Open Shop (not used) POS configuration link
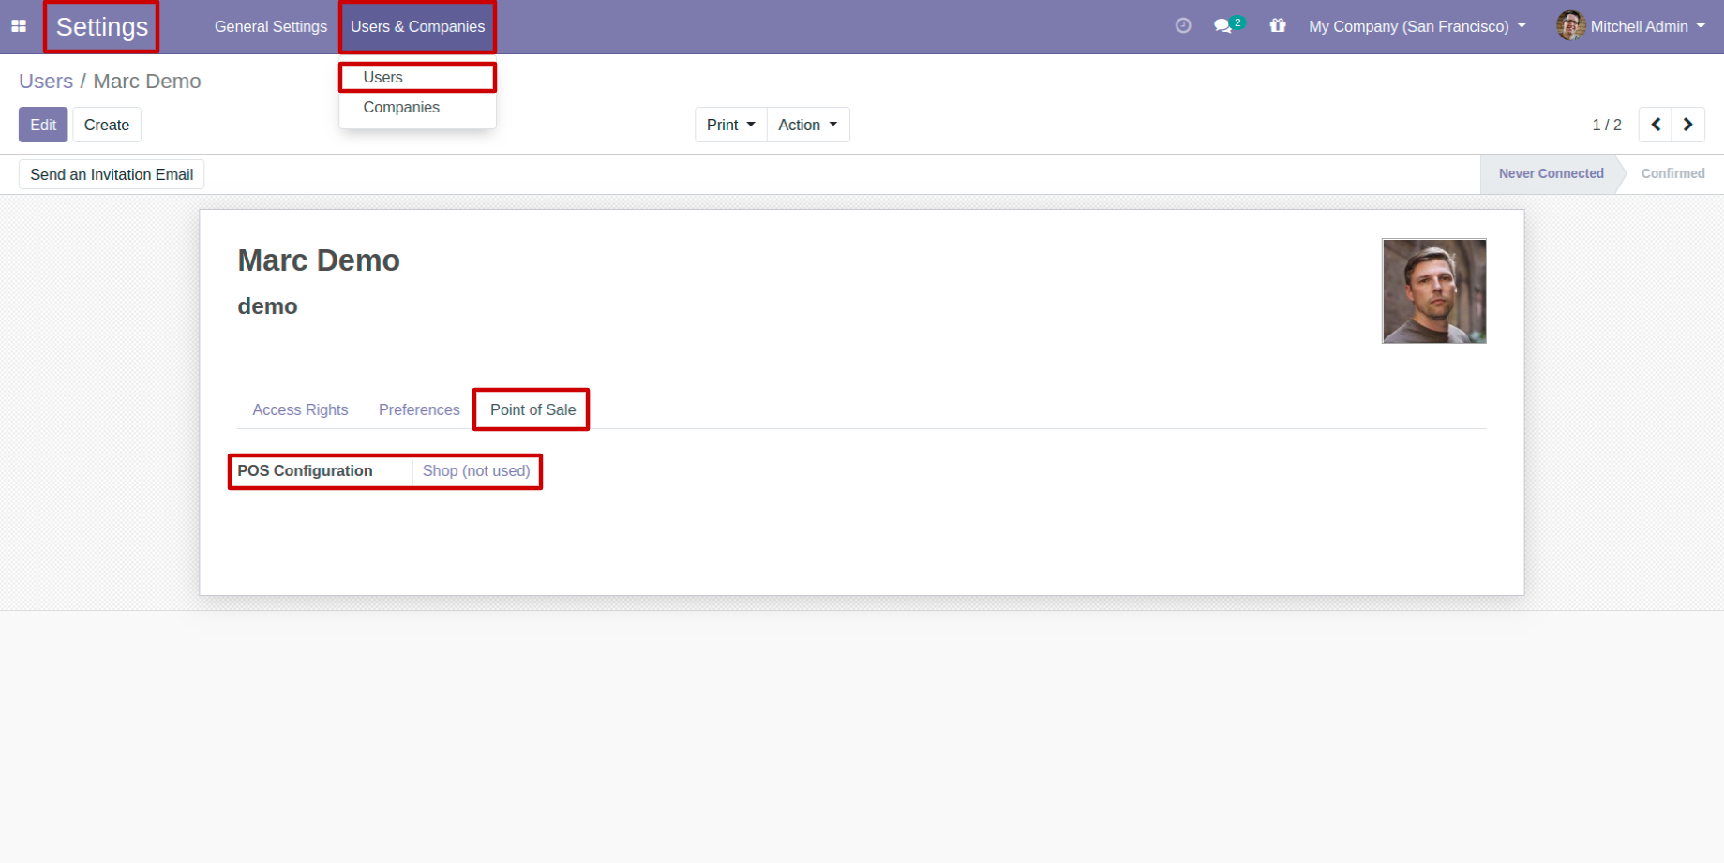Screen dimensions: 1724x863 point(476,470)
